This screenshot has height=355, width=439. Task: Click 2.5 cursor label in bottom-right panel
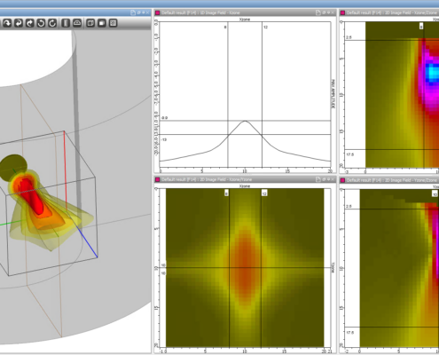349,206
